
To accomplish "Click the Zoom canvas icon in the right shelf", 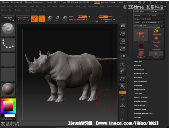I will (122, 34).
